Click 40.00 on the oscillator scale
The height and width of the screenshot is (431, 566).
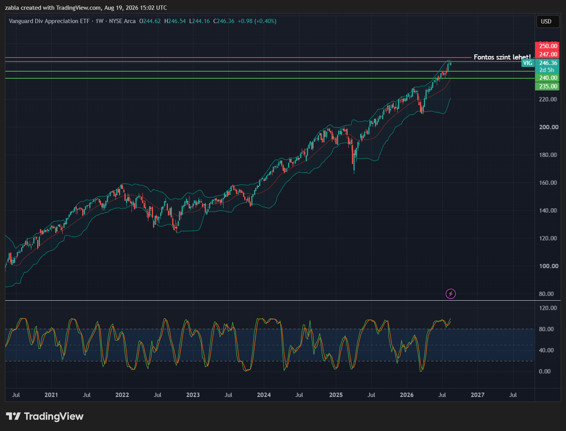tap(546, 350)
